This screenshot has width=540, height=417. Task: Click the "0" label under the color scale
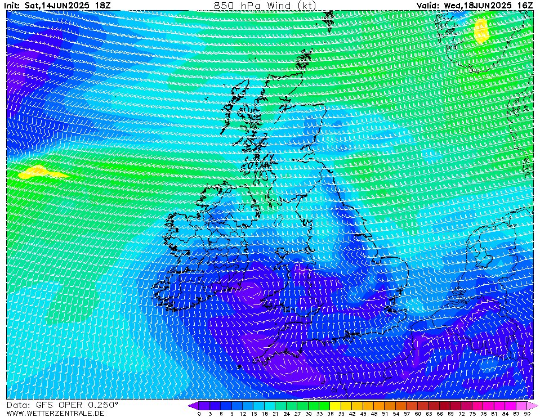(199, 414)
